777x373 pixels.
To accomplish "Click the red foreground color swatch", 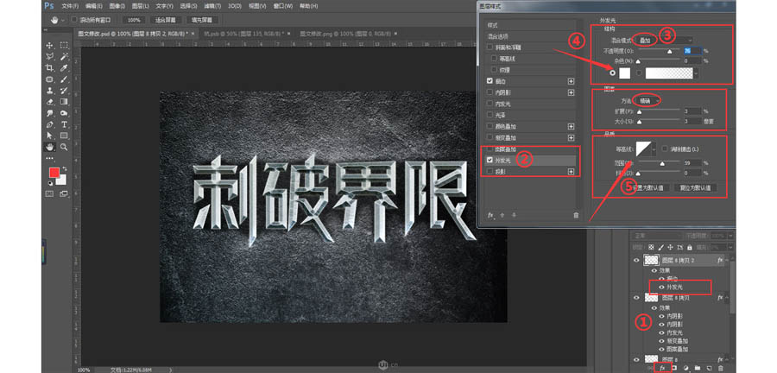I will coord(54,173).
